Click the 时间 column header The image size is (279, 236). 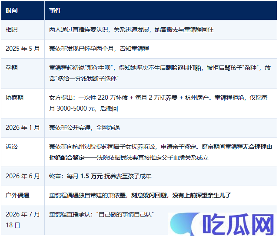(x=23, y=10)
